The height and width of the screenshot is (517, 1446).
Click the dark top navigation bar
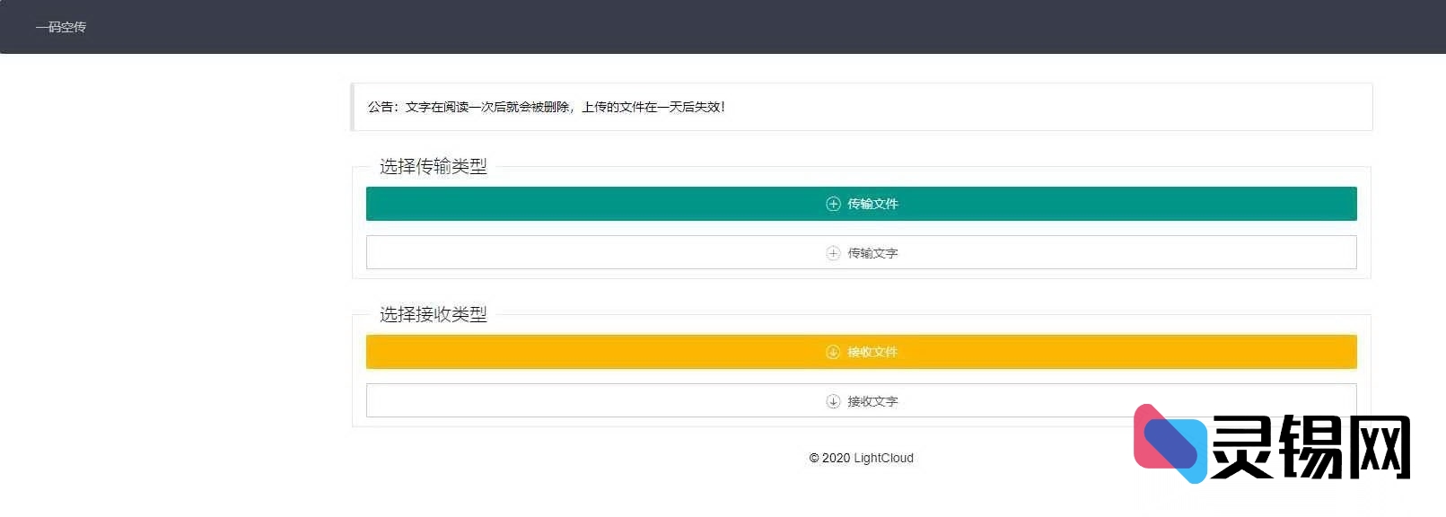[718, 27]
